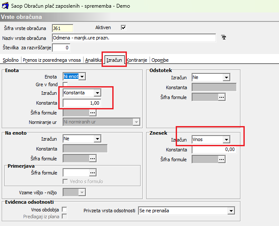Open the Prenos iz posrednega vnosa tab
Image resolution: width=279 pixels, height=226 pixels.
tap(52, 60)
